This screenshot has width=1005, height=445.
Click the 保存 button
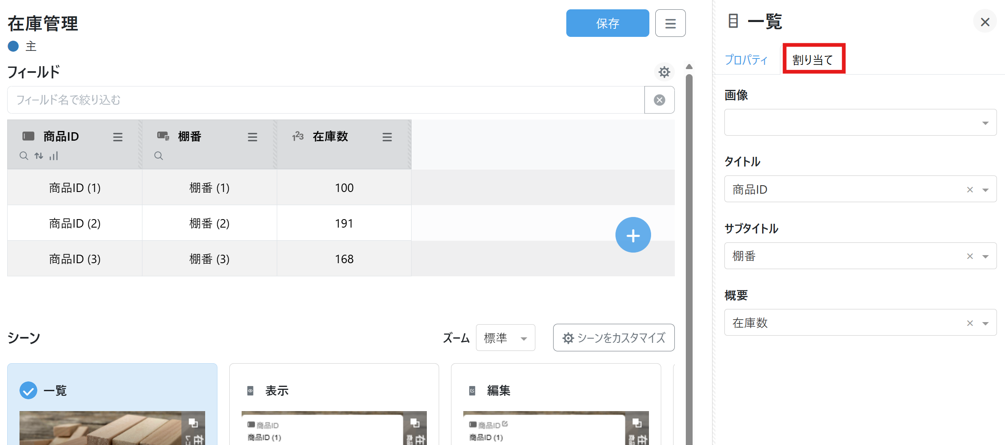(607, 23)
